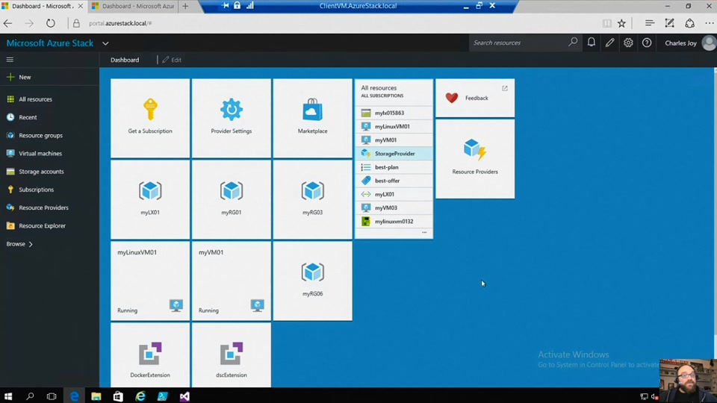Go back in browser
Image resolution: width=717 pixels, height=403 pixels.
pyautogui.click(x=7, y=23)
